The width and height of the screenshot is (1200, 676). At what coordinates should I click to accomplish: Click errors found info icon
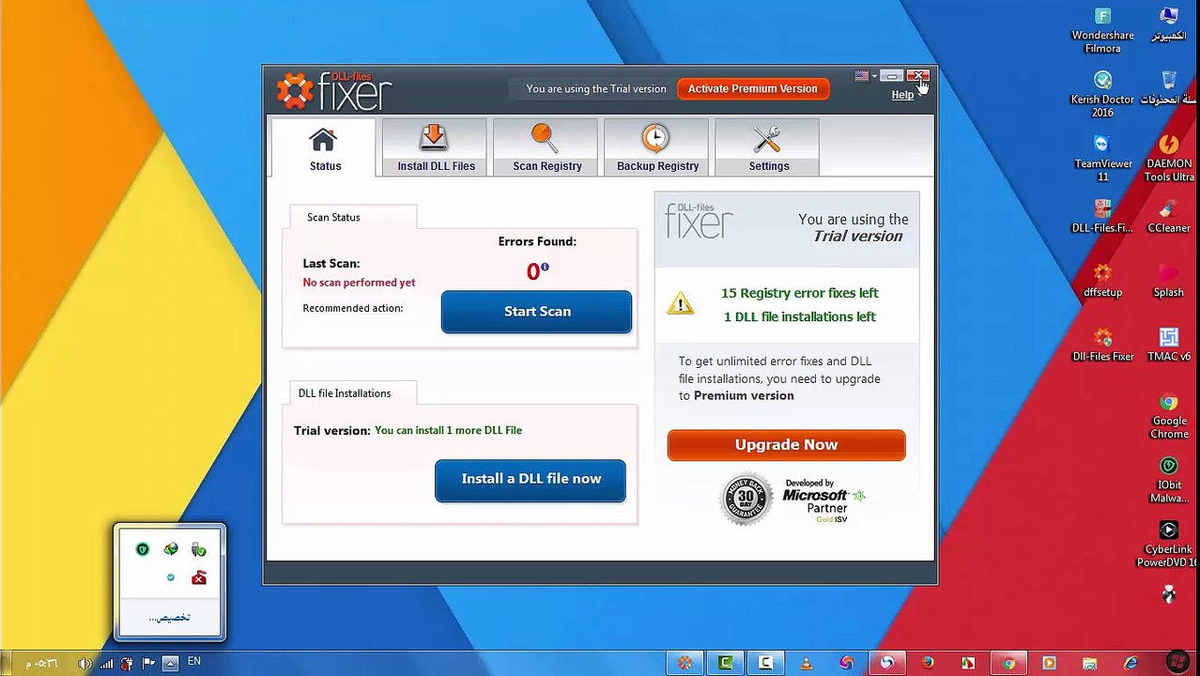tap(545, 268)
